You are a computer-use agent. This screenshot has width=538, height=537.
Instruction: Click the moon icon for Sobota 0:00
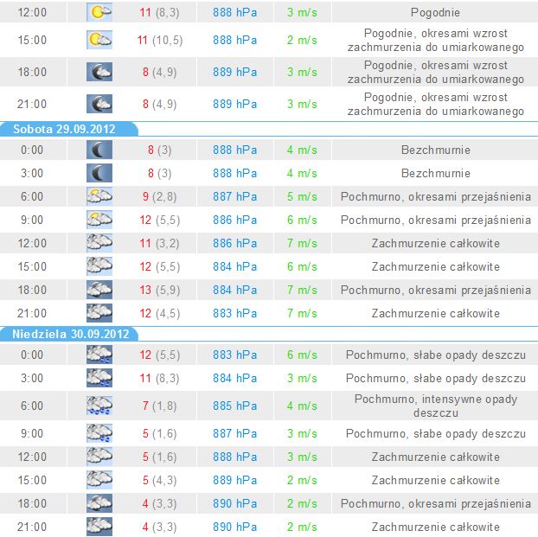99,150
